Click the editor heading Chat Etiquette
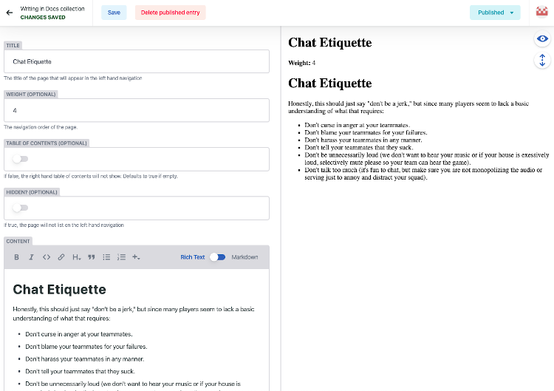Screen dimensions: 554x391 tap(59, 290)
